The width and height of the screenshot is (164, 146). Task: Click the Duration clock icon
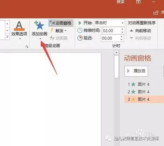click(80, 31)
